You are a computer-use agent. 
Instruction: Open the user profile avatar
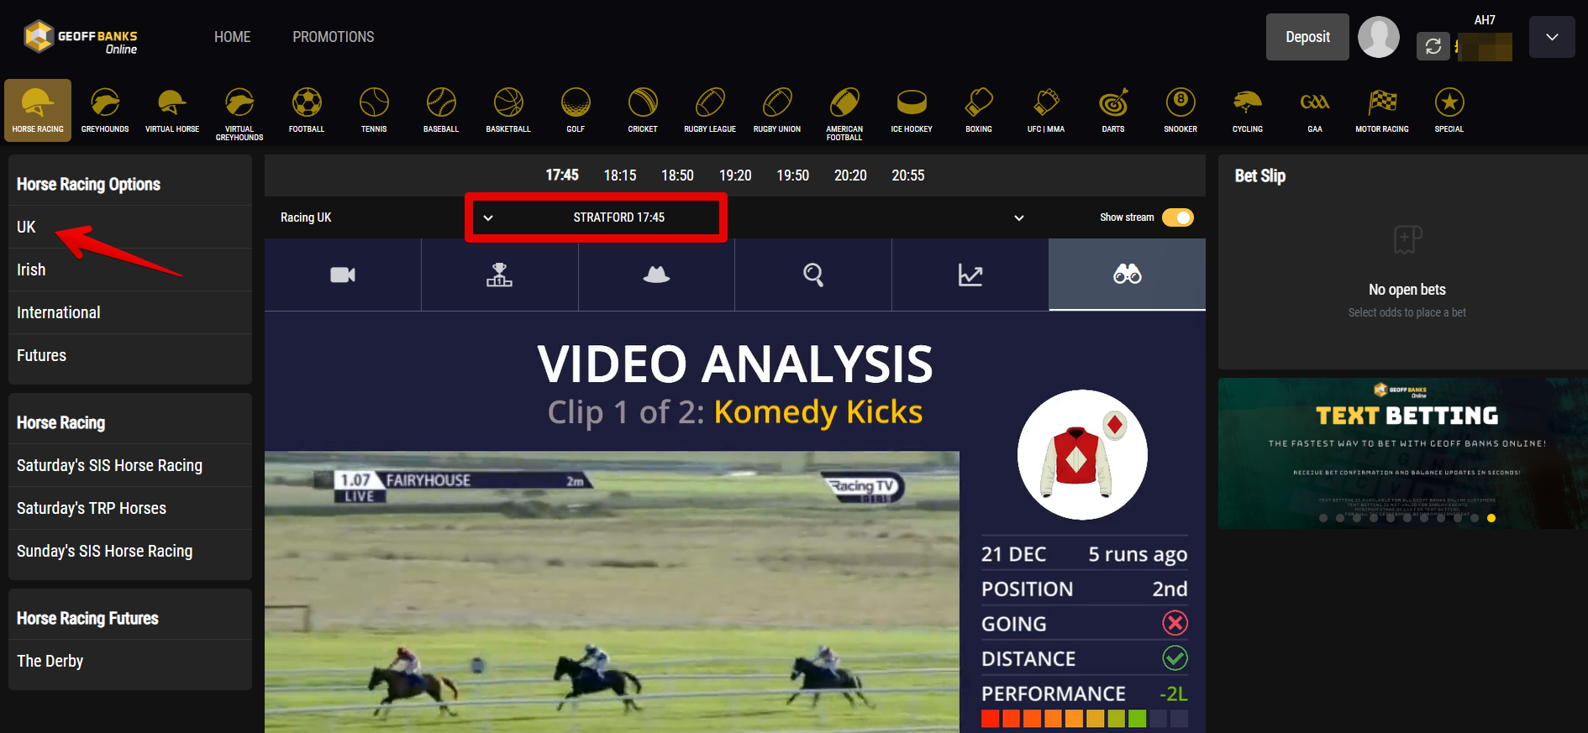pos(1379,37)
